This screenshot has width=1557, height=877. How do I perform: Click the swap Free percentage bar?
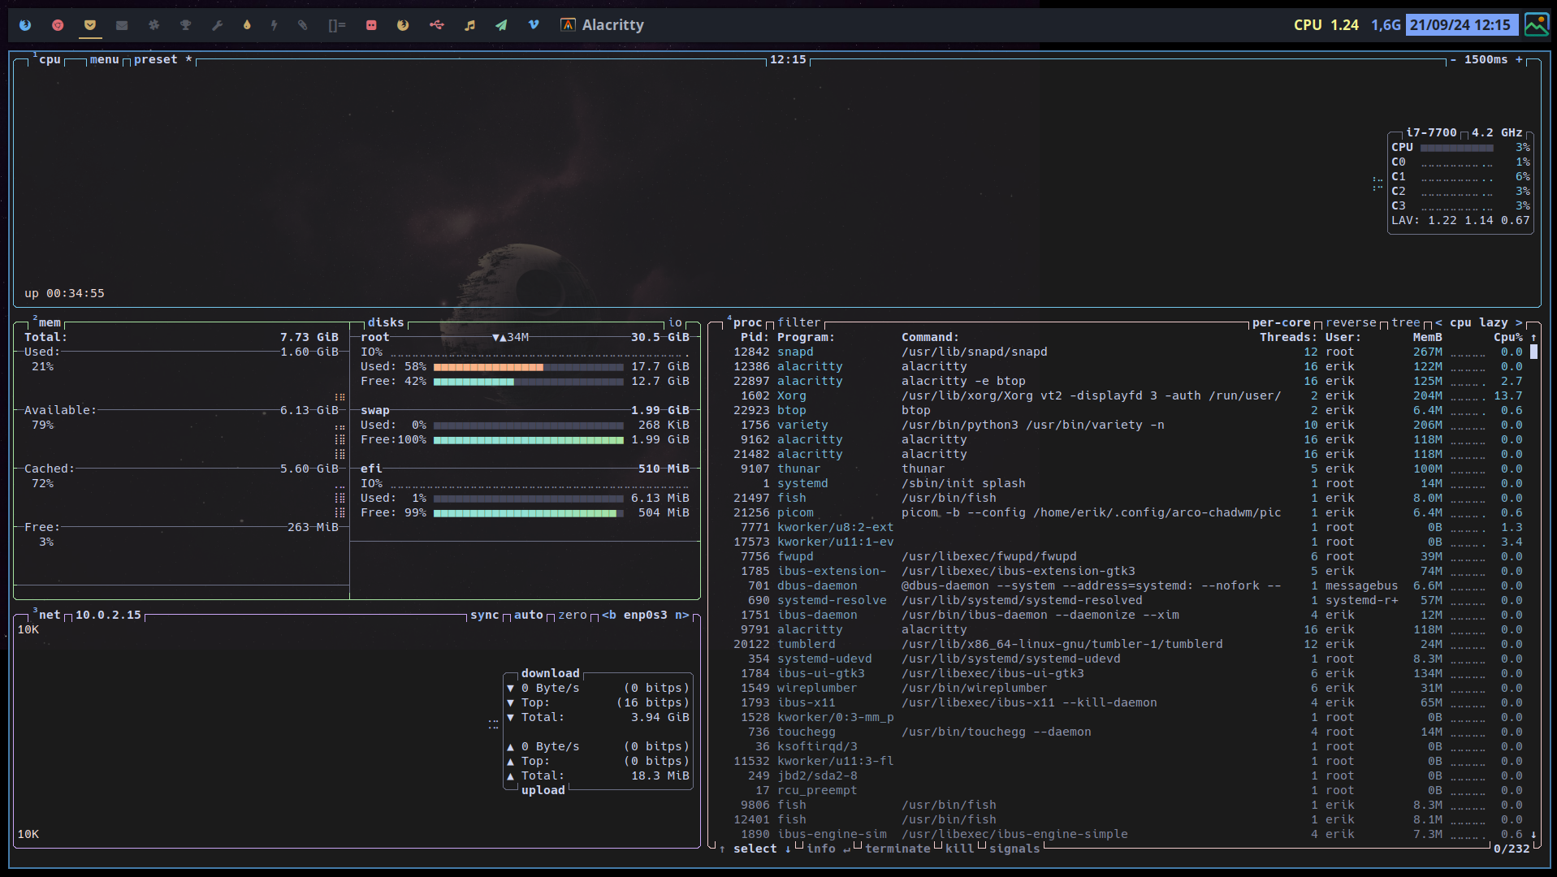pyautogui.click(x=529, y=440)
